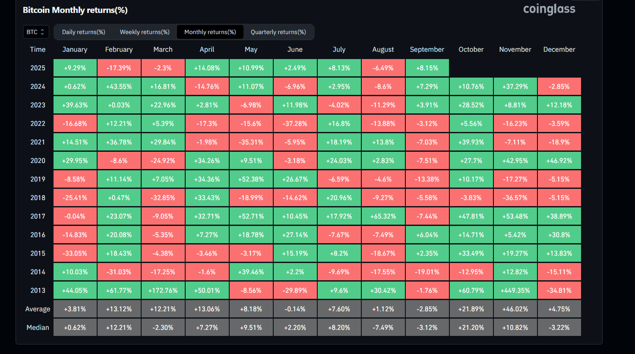Click the coinglass logo
The width and height of the screenshot is (635, 354).
[549, 9]
